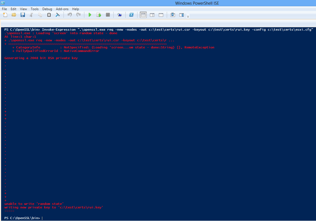The height and width of the screenshot is (221, 316).
Task: Click the PowerShell ISE title bar icon
Action: (x=3, y=3)
